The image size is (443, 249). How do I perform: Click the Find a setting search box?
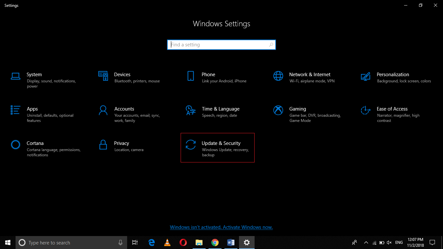pyautogui.click(x=221, y=44)
